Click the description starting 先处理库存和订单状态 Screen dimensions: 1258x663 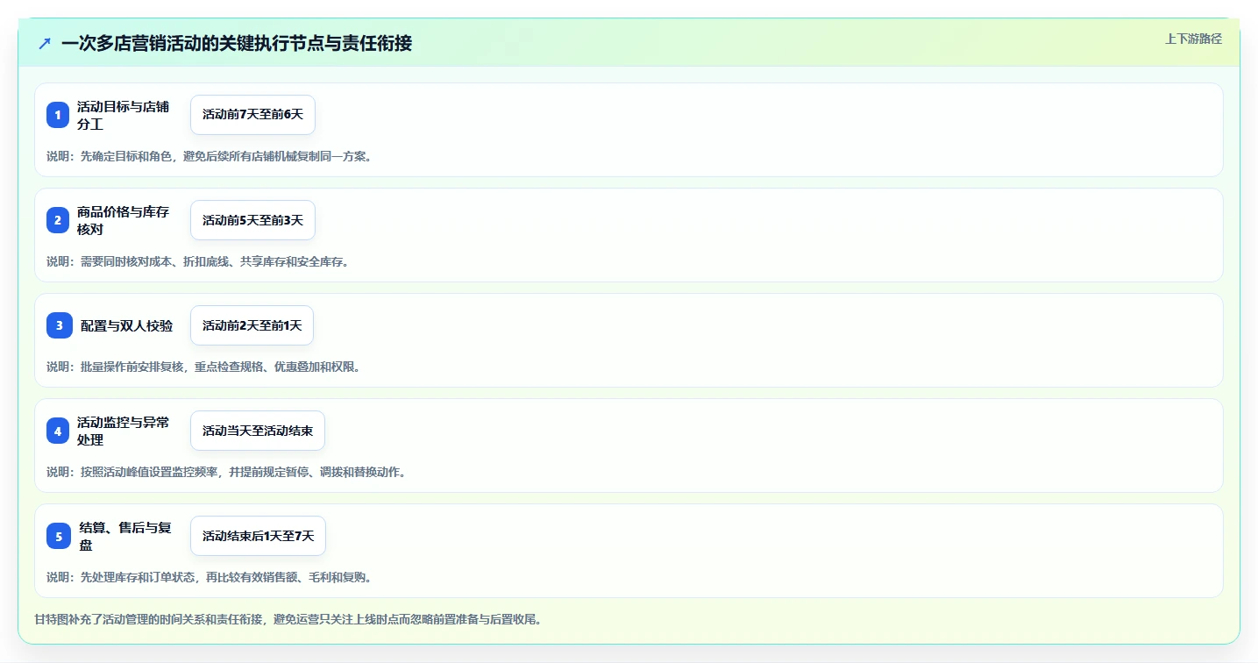coord(210,577)
